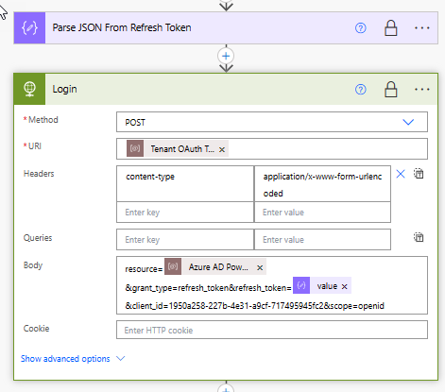
Task: Switch Queries to text mode
Action: (x=419, y=237)
